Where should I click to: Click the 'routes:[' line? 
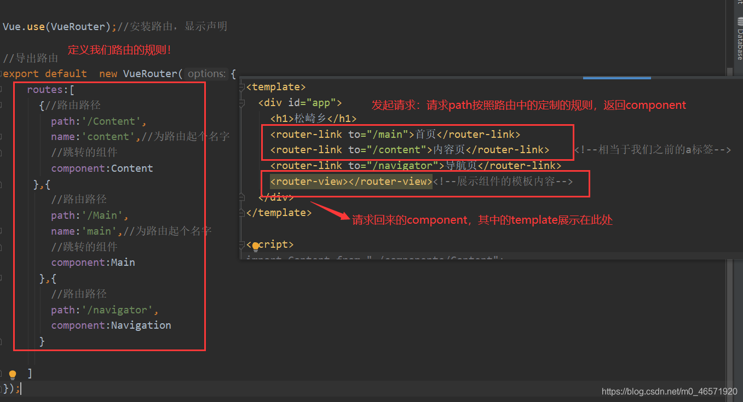(x=50, y=89)
